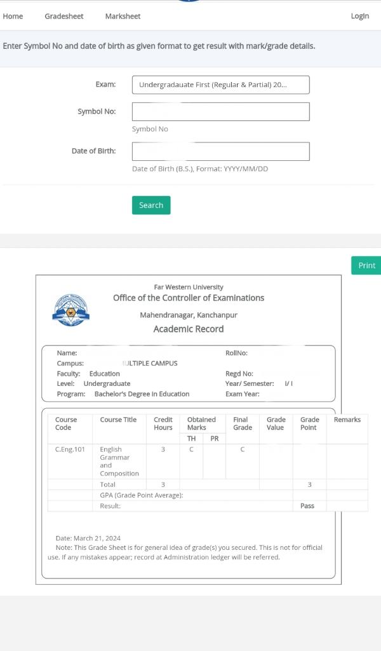Click the 'Course Code' column header

click(66, 423)
